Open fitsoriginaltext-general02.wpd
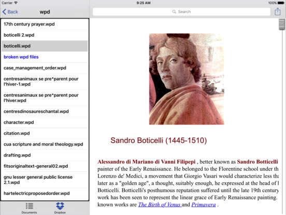Viewport: 286px width, 215px height. [45, 166]
